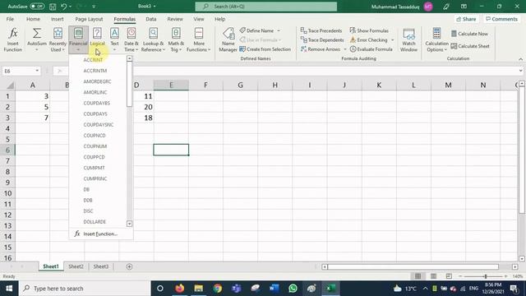
Task: Open Firefox from the taskbar
Action: pos(180,289)
